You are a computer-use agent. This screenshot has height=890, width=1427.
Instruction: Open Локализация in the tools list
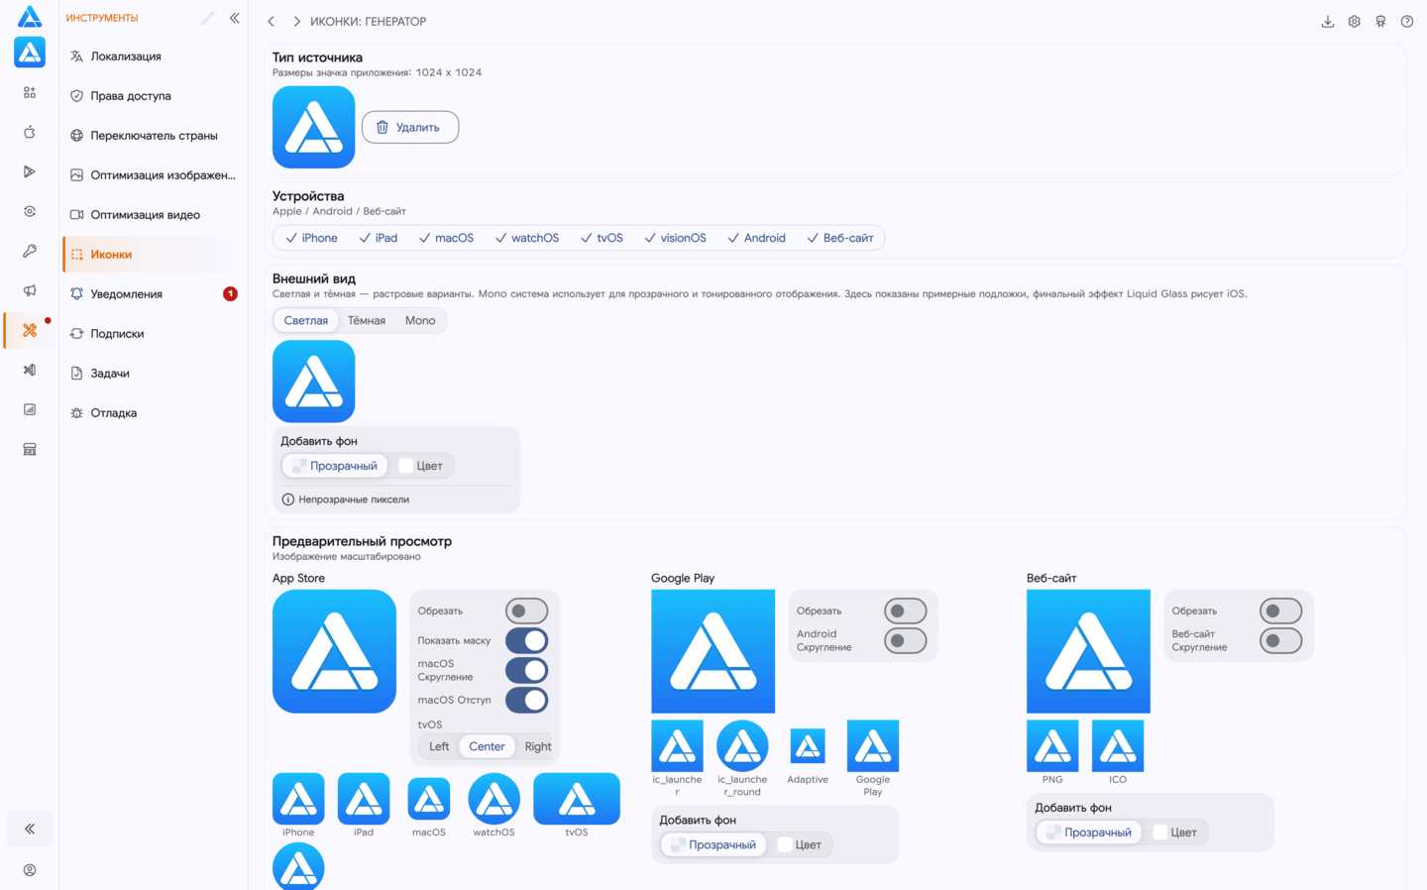tap(154, 56)
